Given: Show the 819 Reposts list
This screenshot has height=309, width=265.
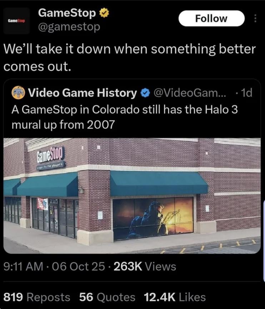Looking at the screenshot, I should (x=37, y=297).
